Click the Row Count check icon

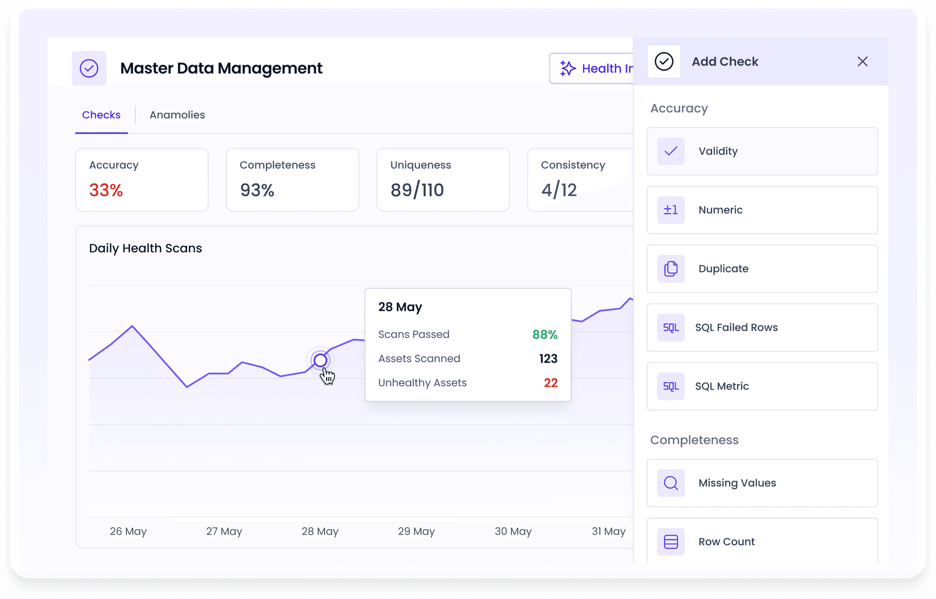pos(671,541)
